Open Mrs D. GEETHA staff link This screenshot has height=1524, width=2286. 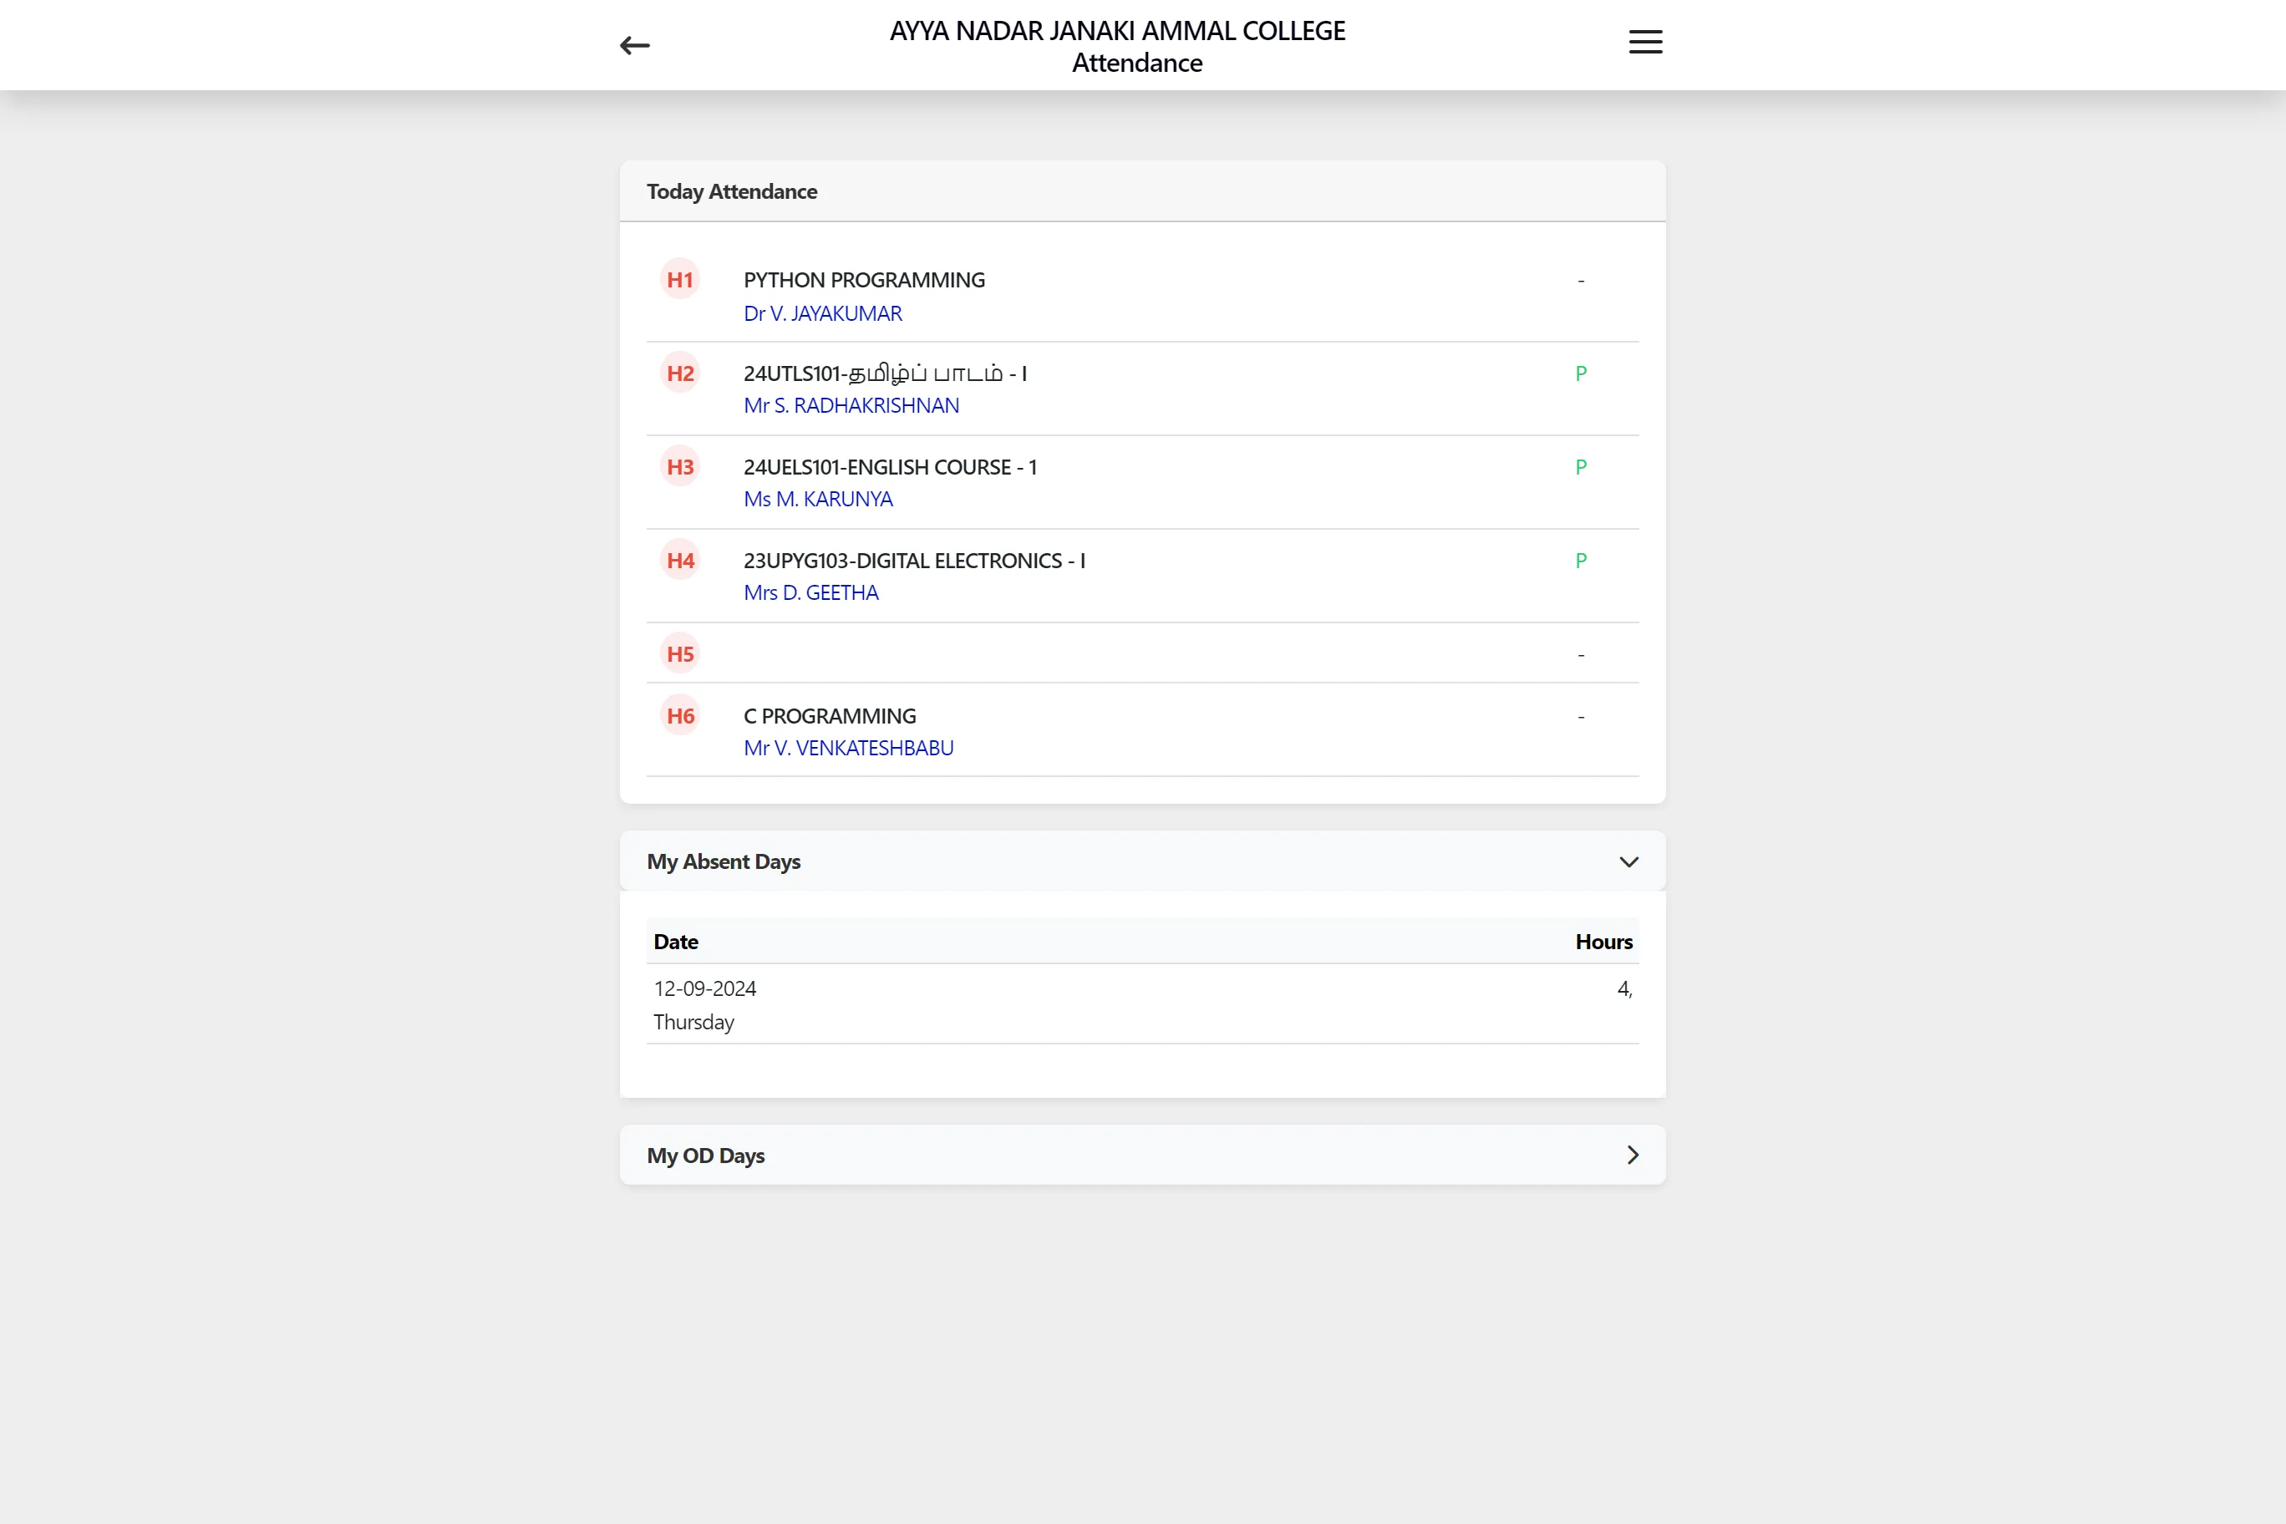click(x=810, y=592)
